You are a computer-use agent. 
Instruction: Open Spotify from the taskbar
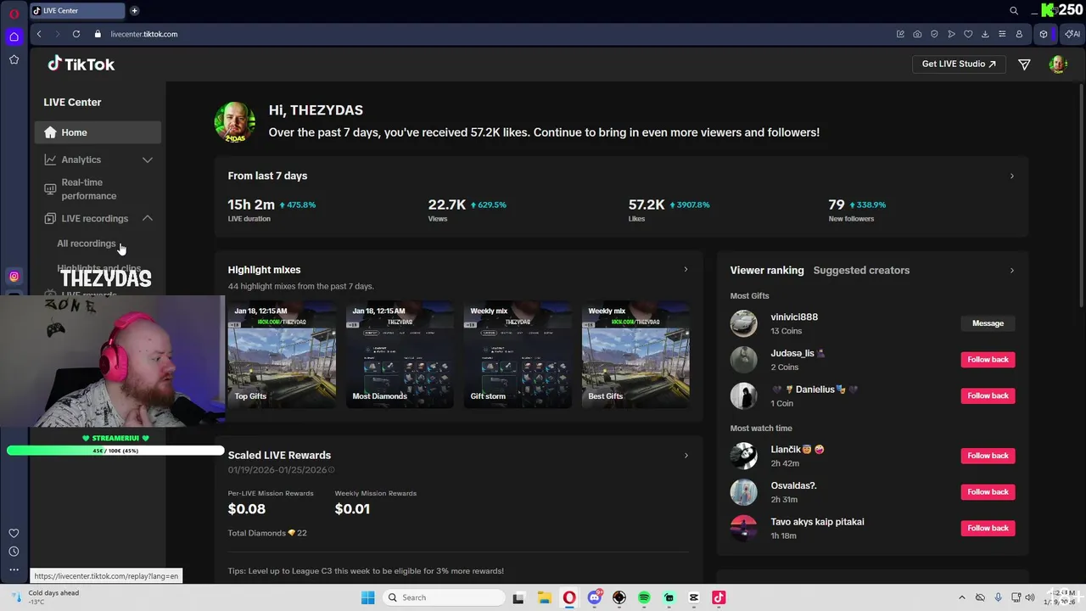click(x=644, y=597)
